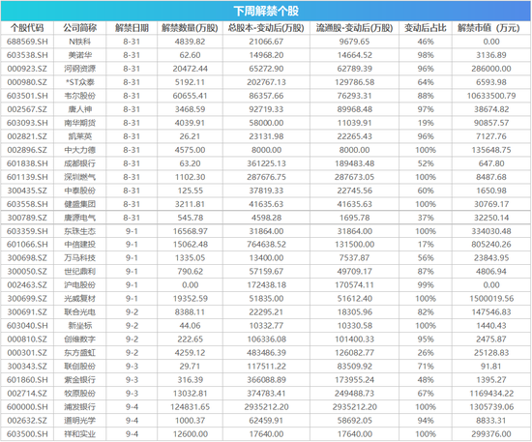Image resolution: width=532 pixels, height=442 pixels.
Task: Click stock code 688569.SH
Action: [x=27, y=42]
